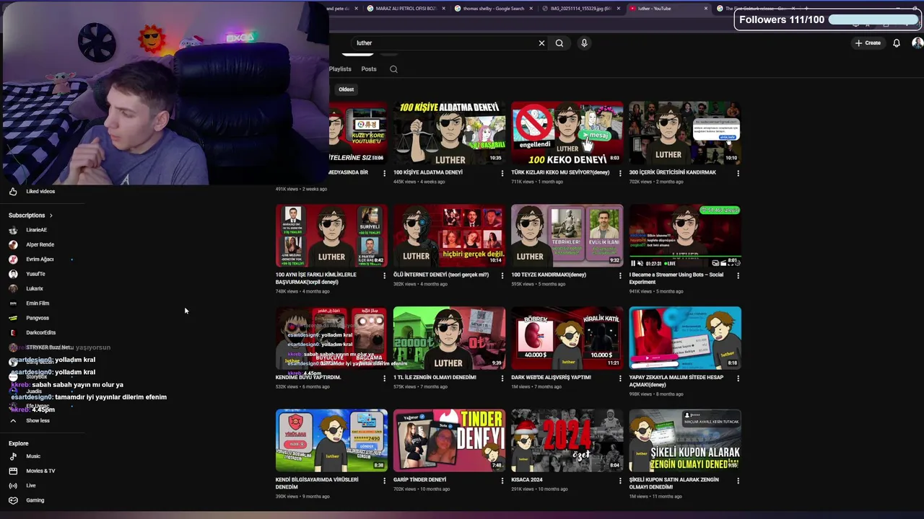924x519 pixels.
Task: Open three-dot menu for 300 İÇERİK ÜRETİCİSİNİ KANDIRMAK
Action: click(x=738, y=173)
